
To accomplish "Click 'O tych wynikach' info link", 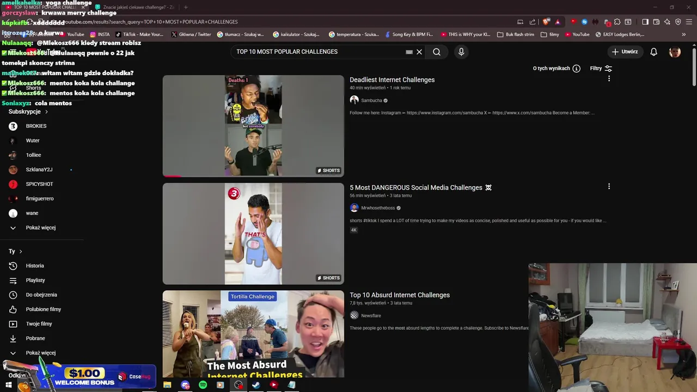I will click(x=557, y=69).
